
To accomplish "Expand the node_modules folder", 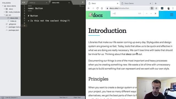I will tap(4, 12).
